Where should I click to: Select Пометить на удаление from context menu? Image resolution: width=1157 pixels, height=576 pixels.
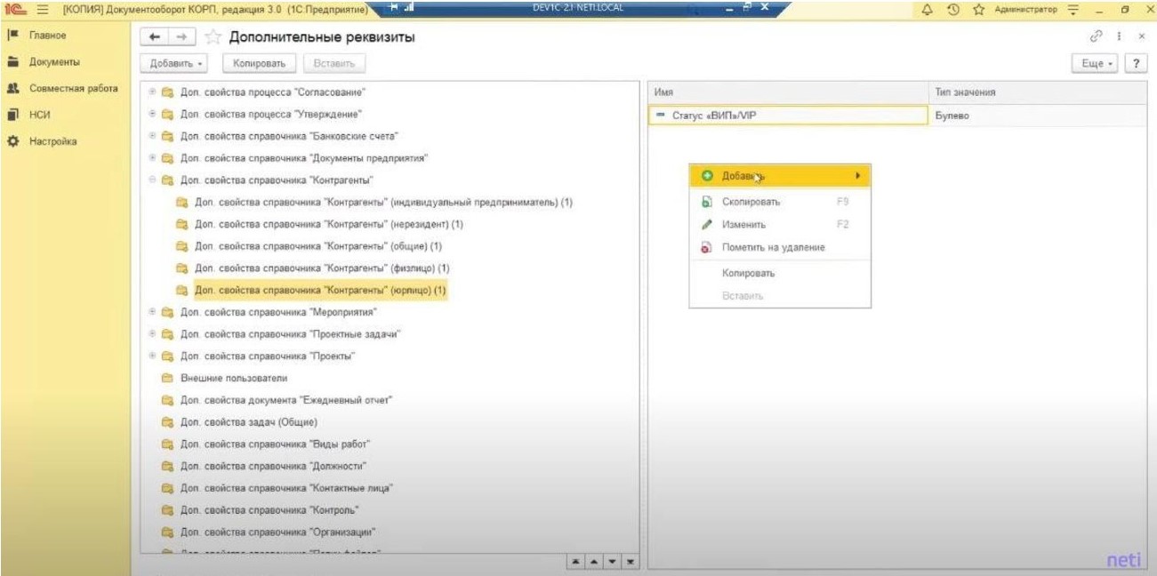pos(773,247)
